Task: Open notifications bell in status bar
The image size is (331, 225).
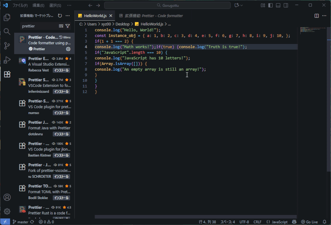Action: click(325, 222)
